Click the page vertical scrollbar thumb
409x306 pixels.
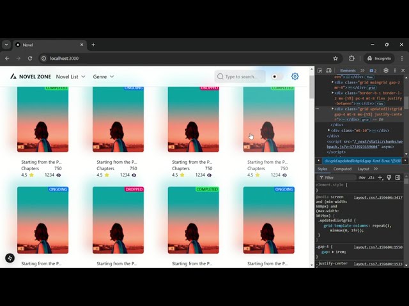(x=312, y=87)
